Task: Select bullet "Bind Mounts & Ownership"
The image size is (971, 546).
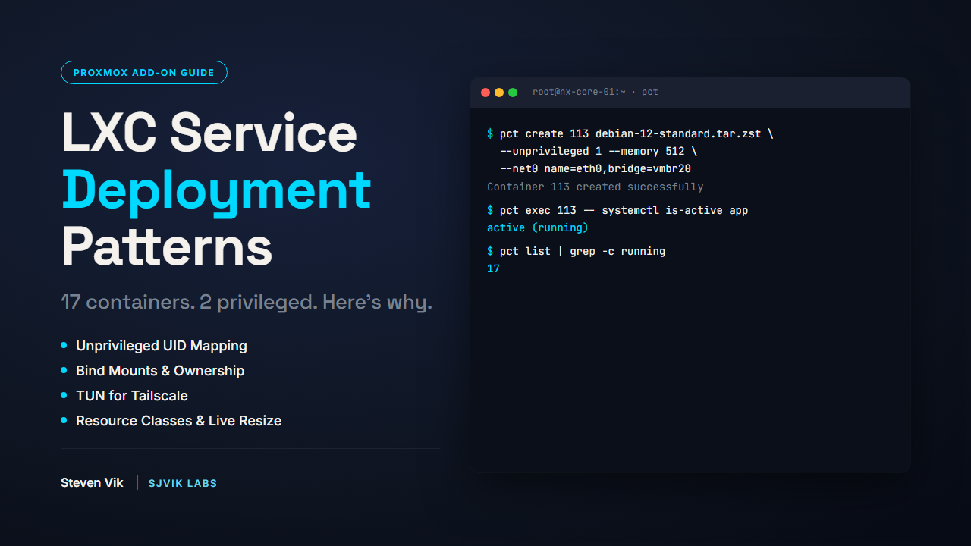Action: pos(160,371)
